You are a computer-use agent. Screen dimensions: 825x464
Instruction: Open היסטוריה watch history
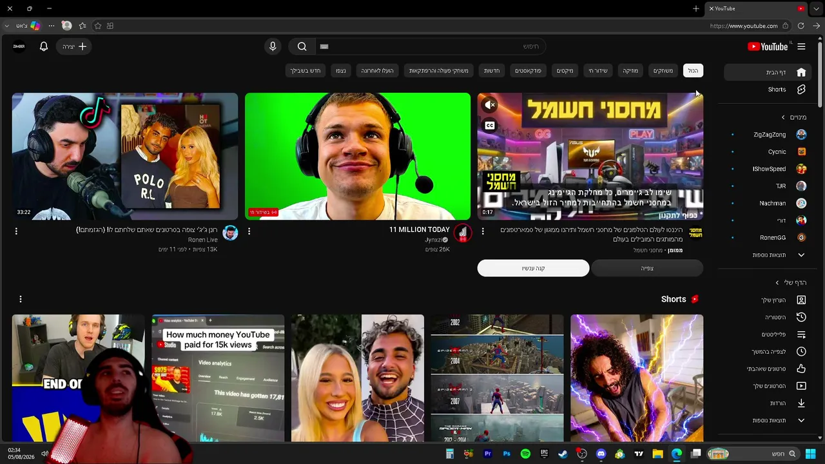click(x=768, y=318)
